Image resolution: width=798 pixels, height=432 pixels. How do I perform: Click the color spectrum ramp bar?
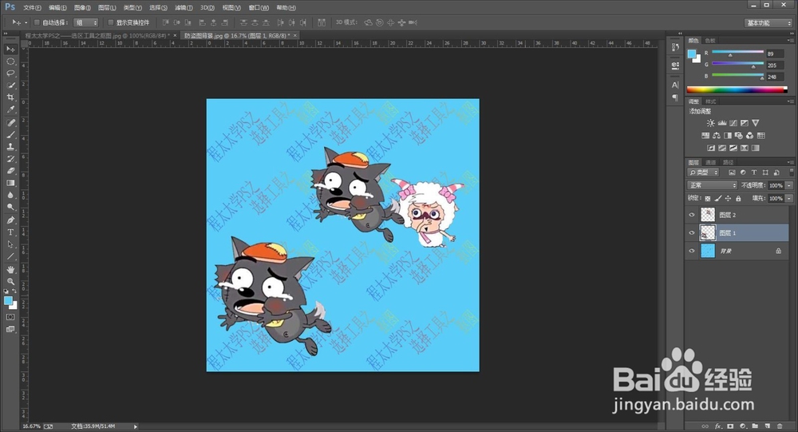pyautogui.click(x=735, y=89)
